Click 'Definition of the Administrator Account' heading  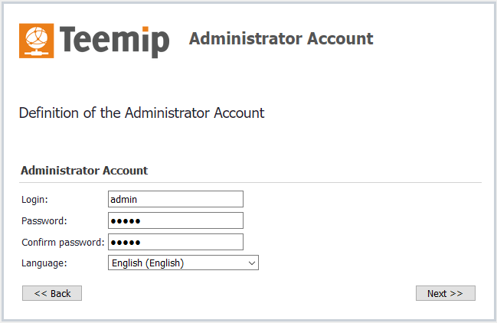(x=142, y=113)
